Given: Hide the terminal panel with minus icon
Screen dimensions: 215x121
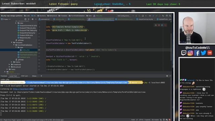Looking at the screenshot, I should click(x=170, y=76).
